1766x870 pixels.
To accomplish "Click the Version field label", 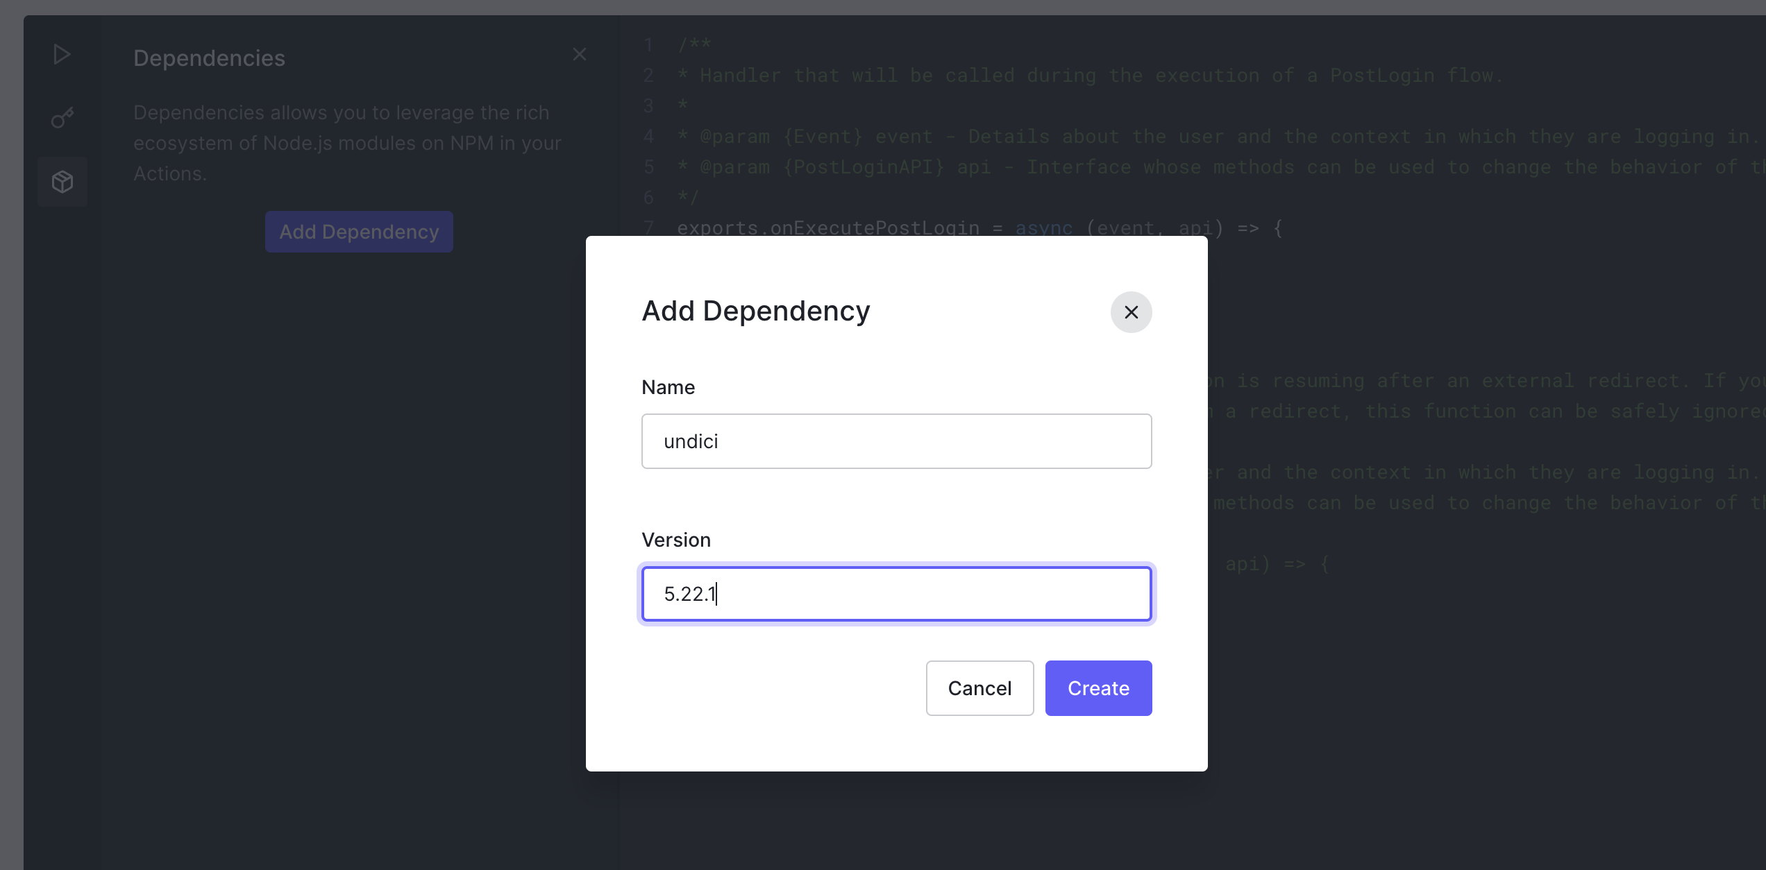I will [676, 540].
